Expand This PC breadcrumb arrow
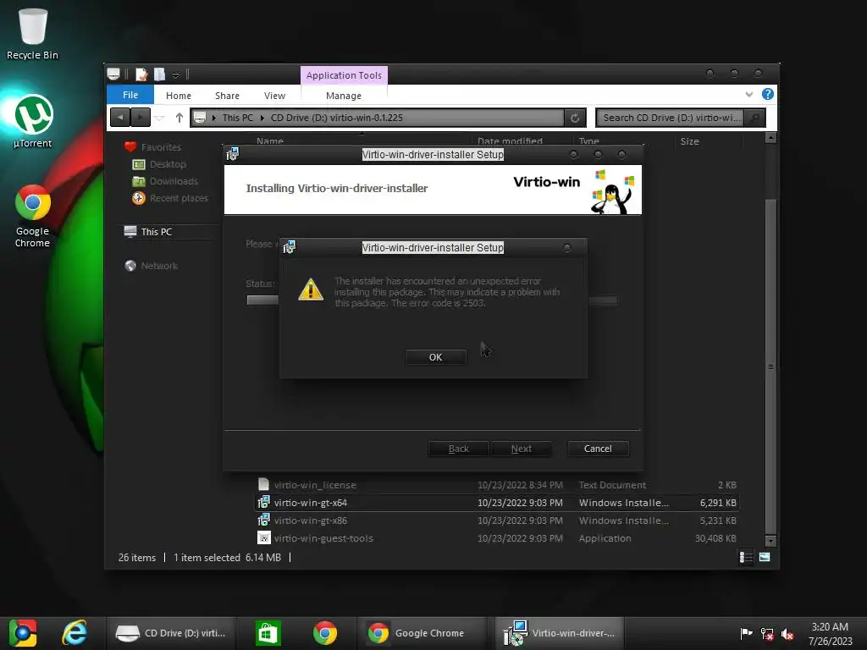The width and height of the screenshot is (867, 650). [x=262, y=118]
